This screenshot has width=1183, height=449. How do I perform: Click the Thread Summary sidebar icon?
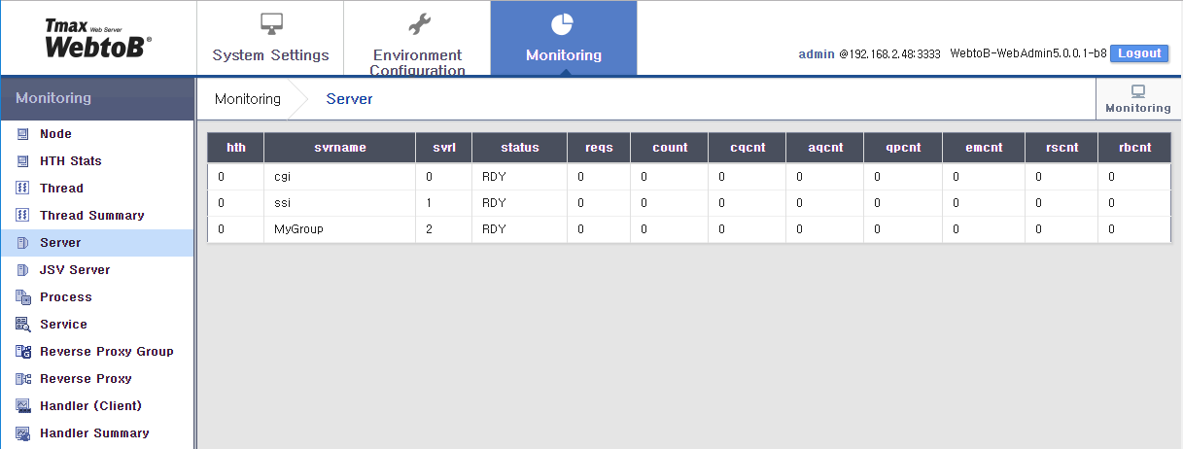[x=22, y=216]
